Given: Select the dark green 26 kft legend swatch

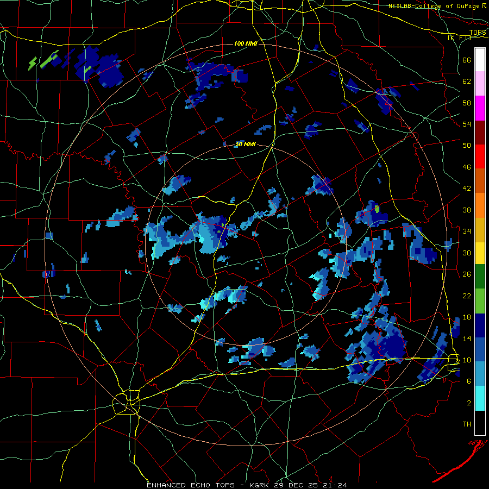Looking at the screenshot, I should click(x=480, y=277).
